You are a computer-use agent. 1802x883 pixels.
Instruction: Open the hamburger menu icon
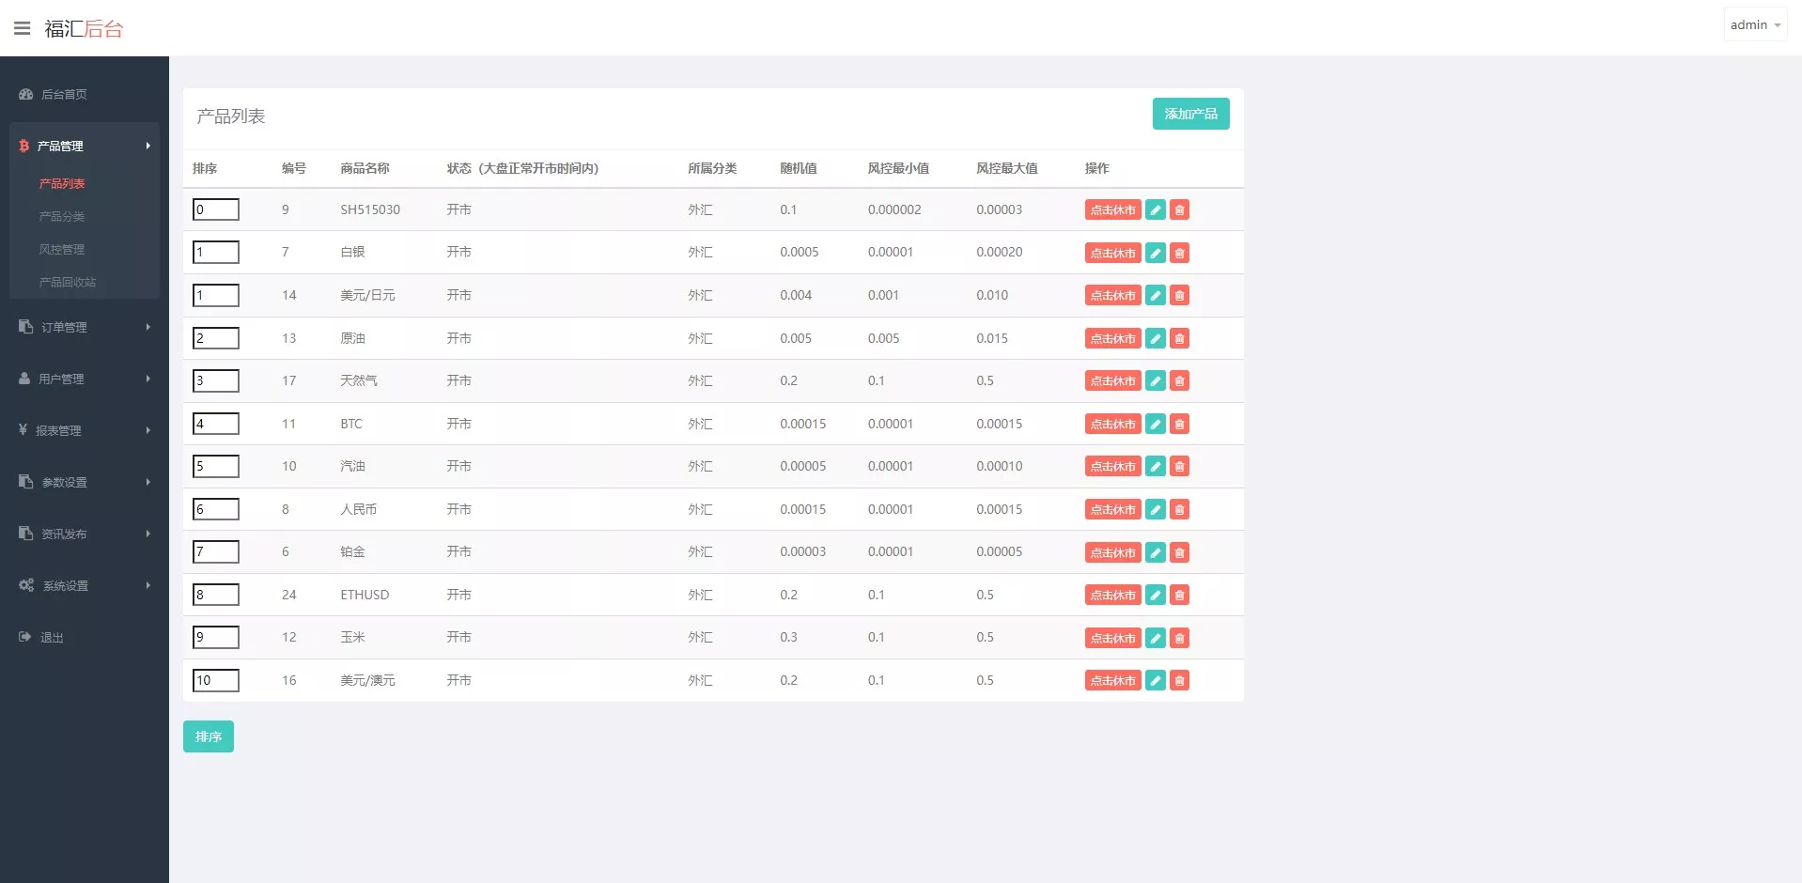[22, 27]
